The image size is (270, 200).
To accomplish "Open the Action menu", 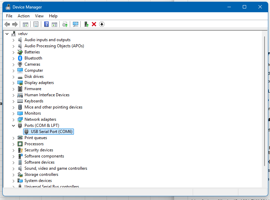I will point(23,16).
